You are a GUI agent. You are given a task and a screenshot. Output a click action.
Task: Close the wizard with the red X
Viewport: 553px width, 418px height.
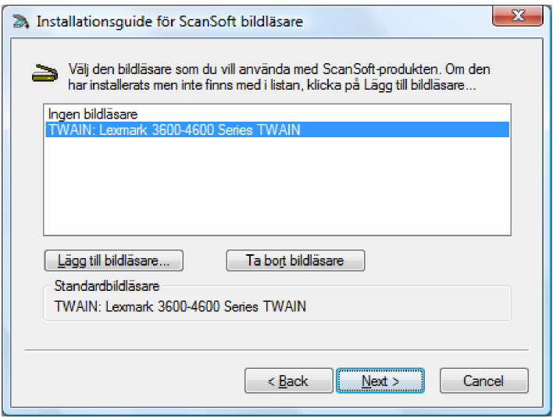[x=517, y=16]
